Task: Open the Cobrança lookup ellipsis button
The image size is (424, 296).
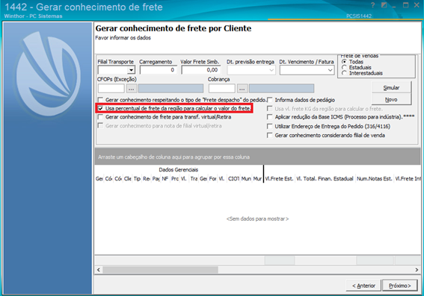Action: pyautogui.click(x=242, y=89)
